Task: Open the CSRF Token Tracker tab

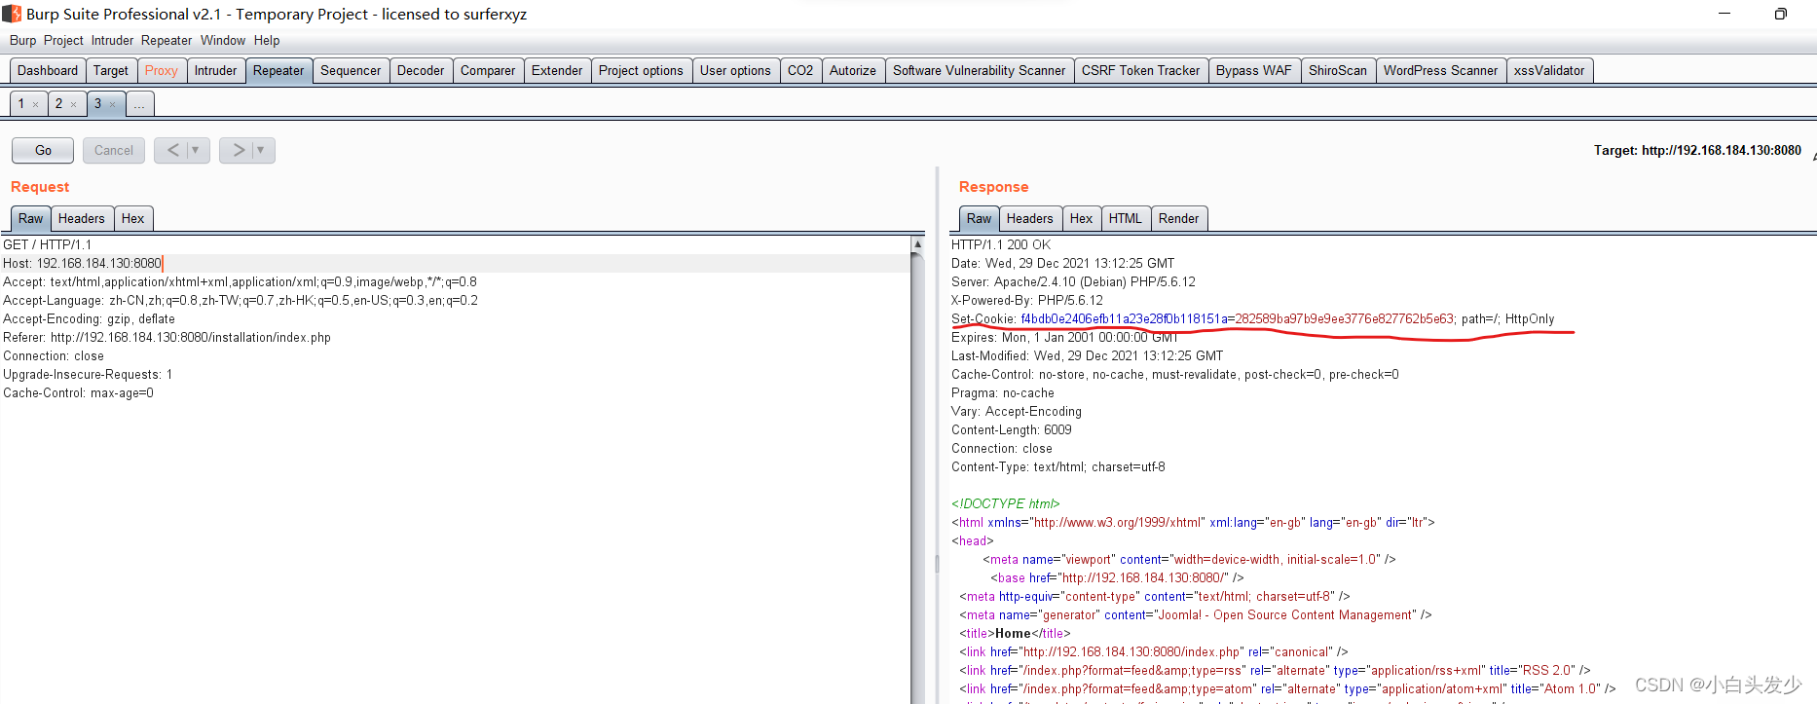Action: [1141, 70]
